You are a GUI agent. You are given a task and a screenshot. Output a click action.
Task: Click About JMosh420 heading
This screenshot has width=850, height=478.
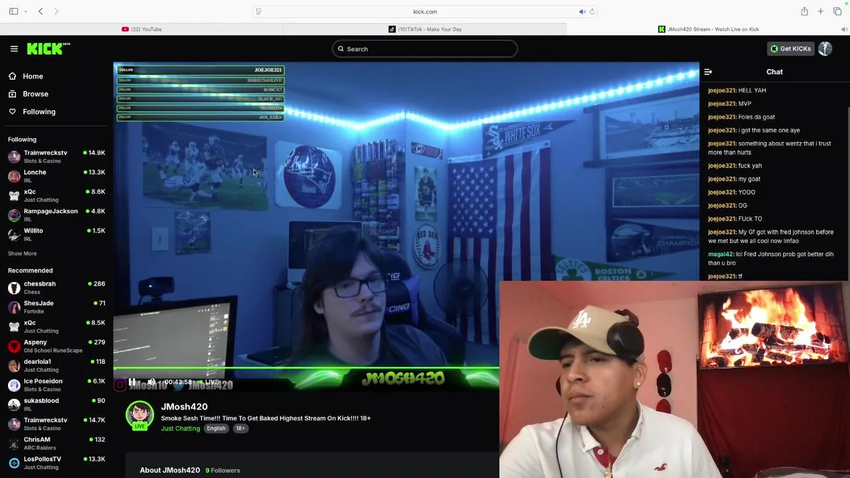(x=169, y=470)
